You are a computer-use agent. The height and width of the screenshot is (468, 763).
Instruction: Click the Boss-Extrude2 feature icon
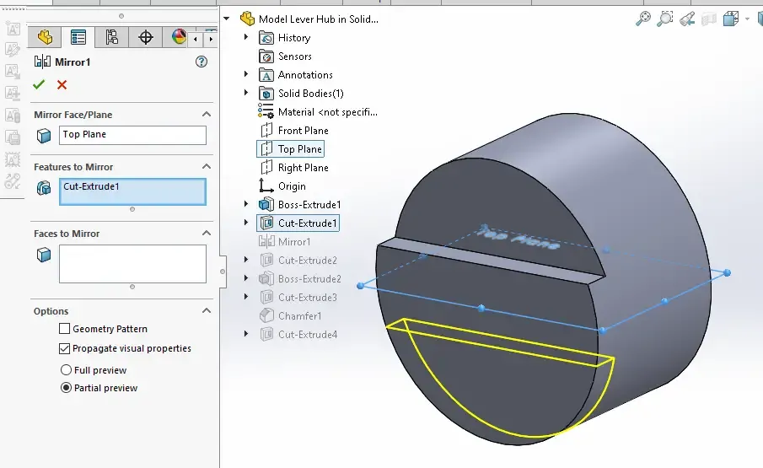click(266, 279)
